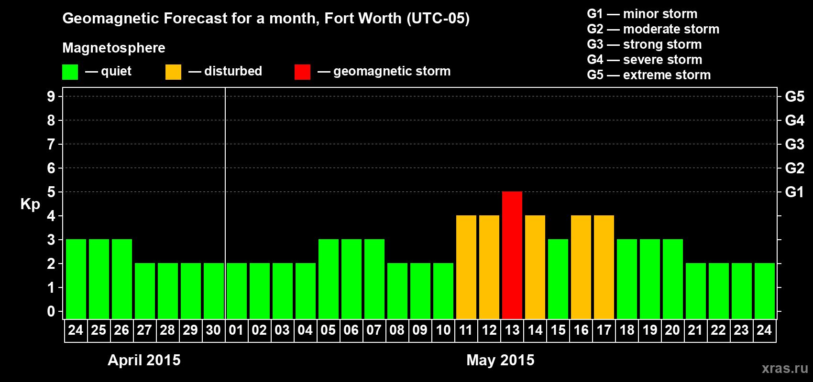Click the Geomagnetic Forecast chart title
Viewport: 813px width, 382px height.
pos(266,19)
